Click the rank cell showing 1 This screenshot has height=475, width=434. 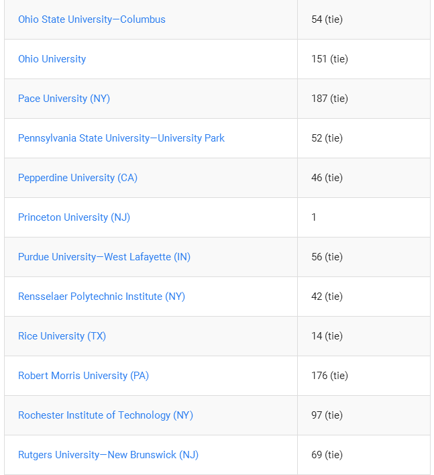click(364, 217)
